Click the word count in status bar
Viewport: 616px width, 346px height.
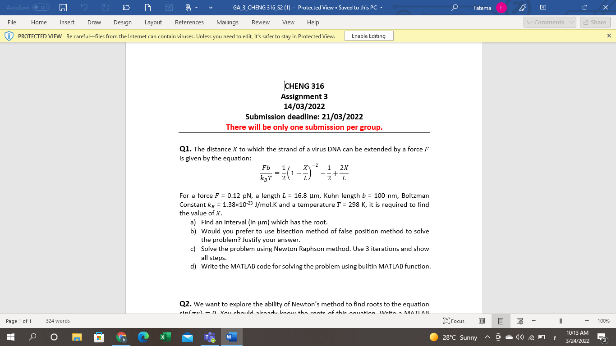coord(58,321)
